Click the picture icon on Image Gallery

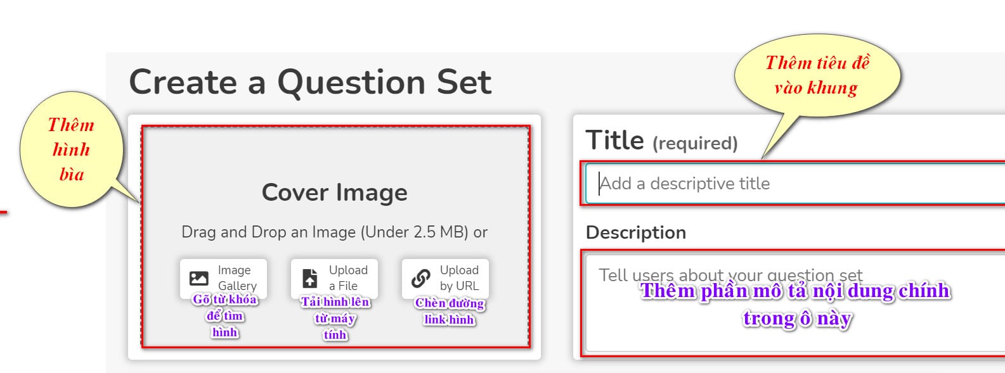(x=199, y=278)
